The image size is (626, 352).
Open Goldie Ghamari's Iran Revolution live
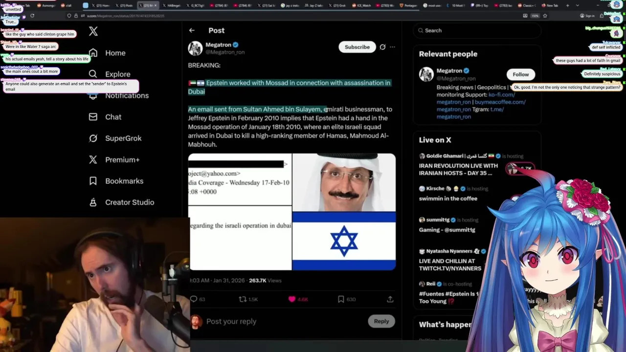pos(458,169)
